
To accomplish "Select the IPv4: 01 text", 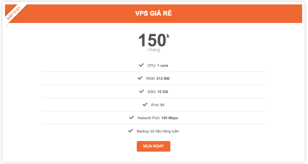I will (158, 105).
